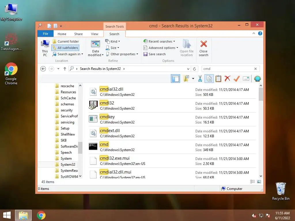Screen dimensions: 295x221
Task: Select the cmdl32 search result
Action: (x=172, y=105)
